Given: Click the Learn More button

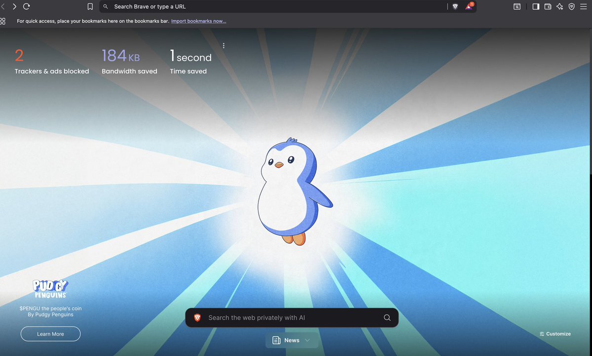Looking at the screenshot, I should click(x=50, y=334).
